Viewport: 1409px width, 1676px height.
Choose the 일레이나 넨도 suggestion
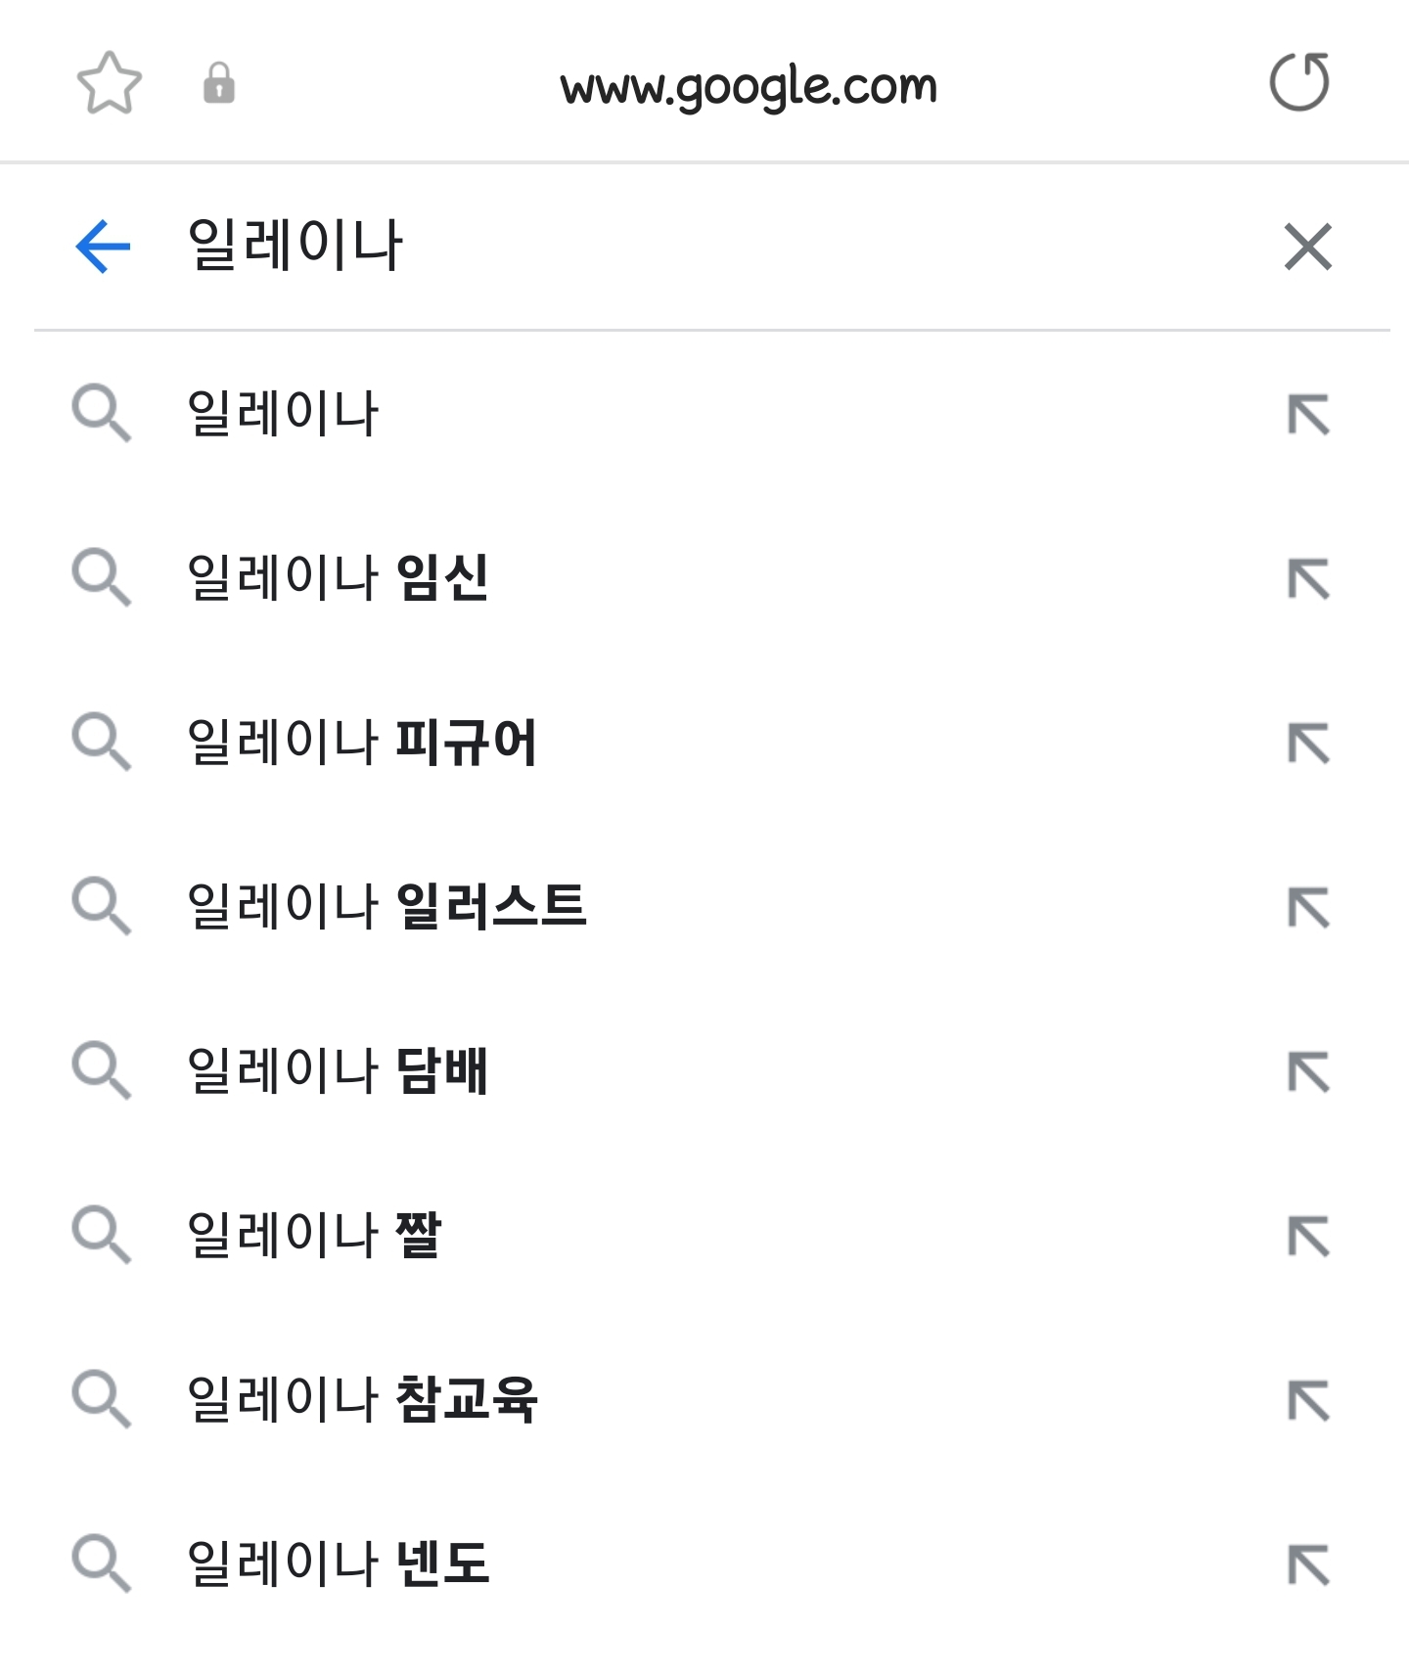[704, 1563]
